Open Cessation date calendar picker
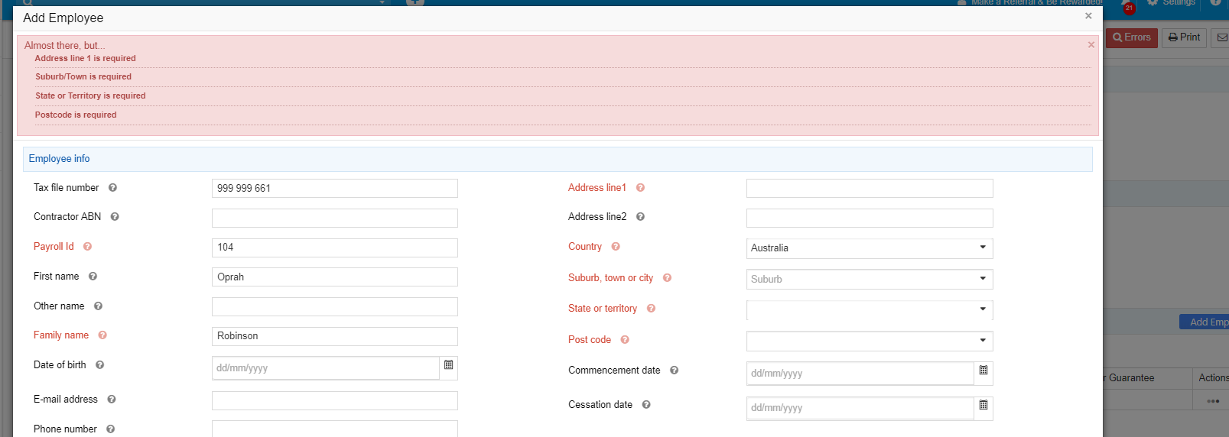The image size is (1229, 437). pyautogui.click(x=984, y=405)
